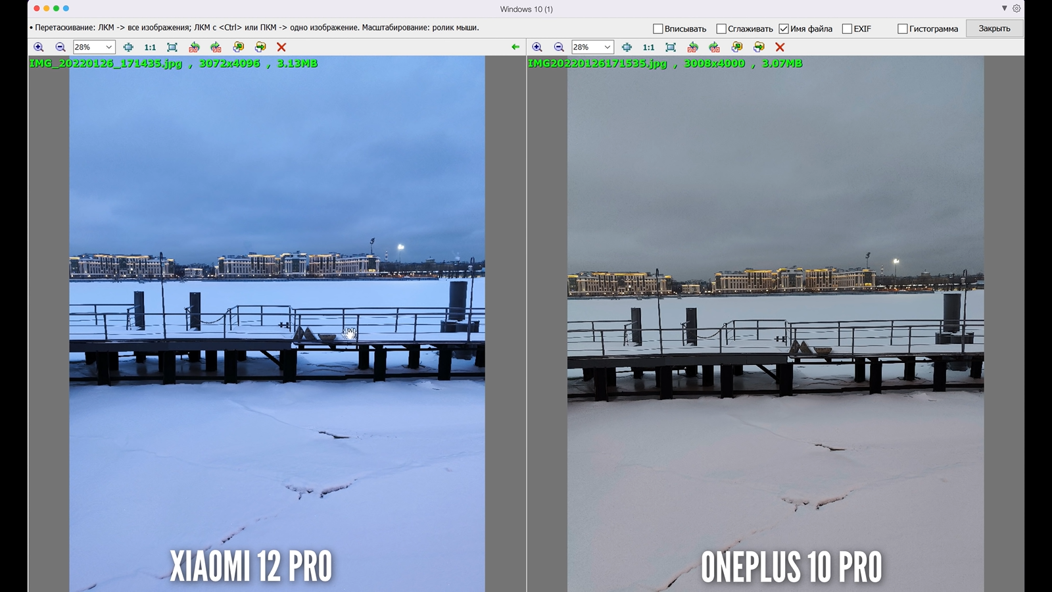Toggle the EXIF checkbox

847,29
